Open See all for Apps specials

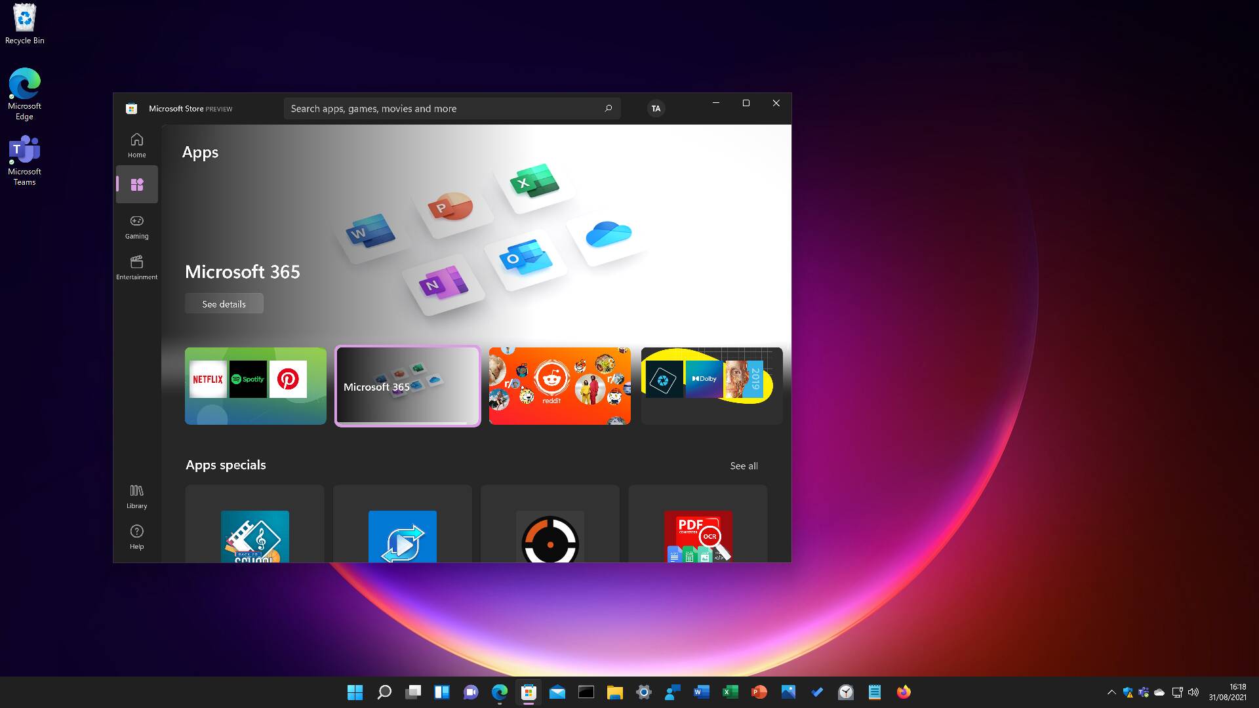744,466
